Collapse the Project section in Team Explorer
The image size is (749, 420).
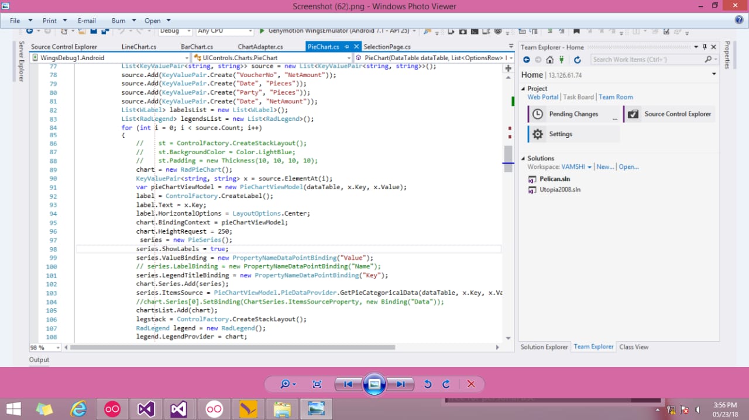(524, 89)
